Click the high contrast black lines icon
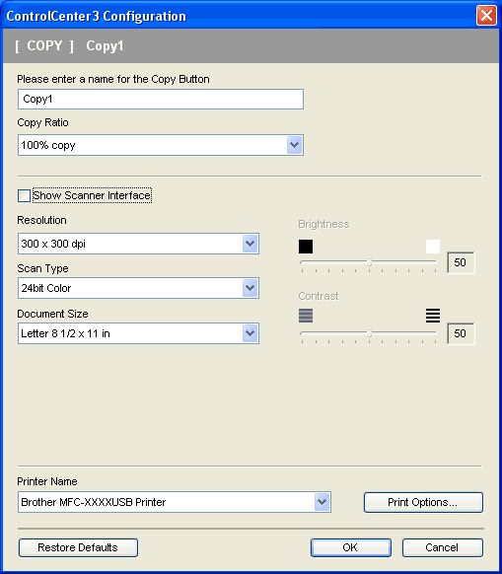 (x=433, y=316)
